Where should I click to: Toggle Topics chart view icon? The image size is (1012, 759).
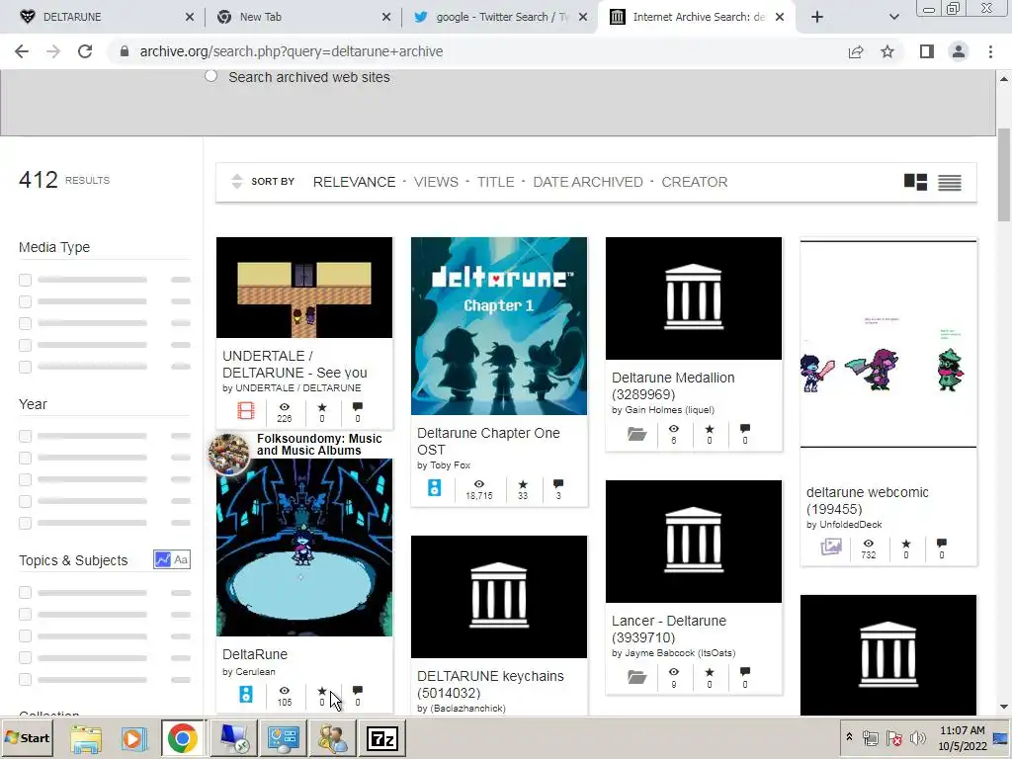163,559
